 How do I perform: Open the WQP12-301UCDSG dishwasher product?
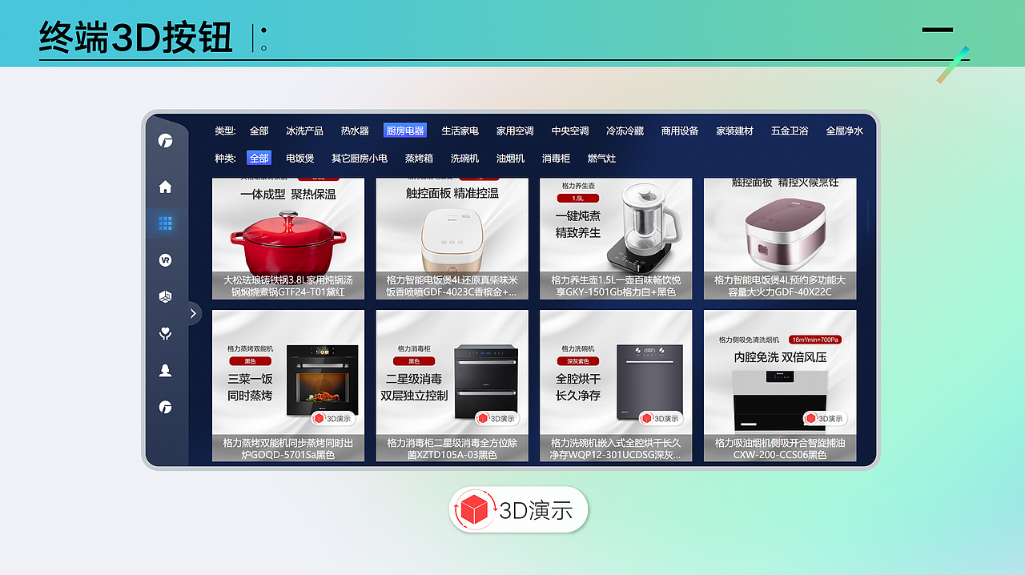[x=616, y=386]
